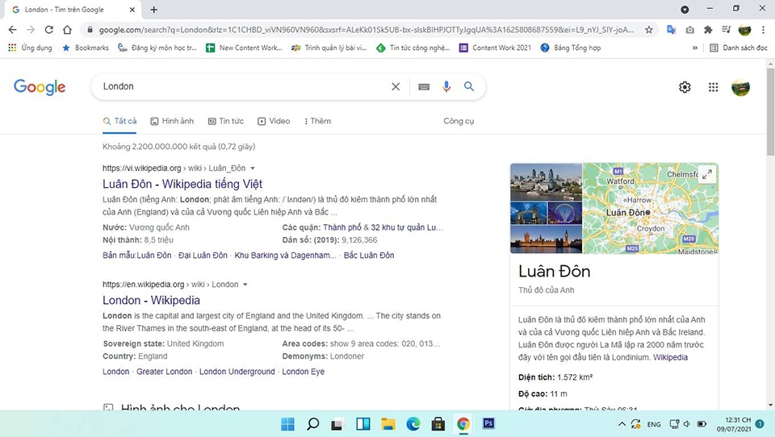Open the Widgets panel on taskbar

tap(362, 423)
